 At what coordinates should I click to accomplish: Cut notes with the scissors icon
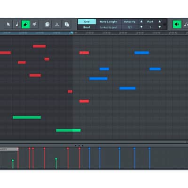tap(57, 24)
